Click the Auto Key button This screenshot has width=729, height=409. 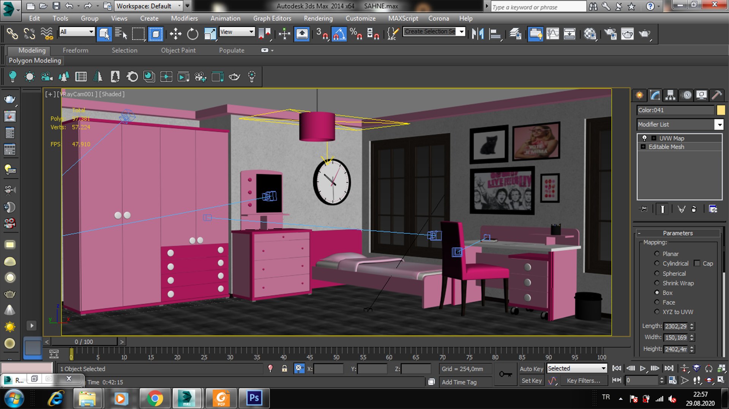click(x=531, y=368)
